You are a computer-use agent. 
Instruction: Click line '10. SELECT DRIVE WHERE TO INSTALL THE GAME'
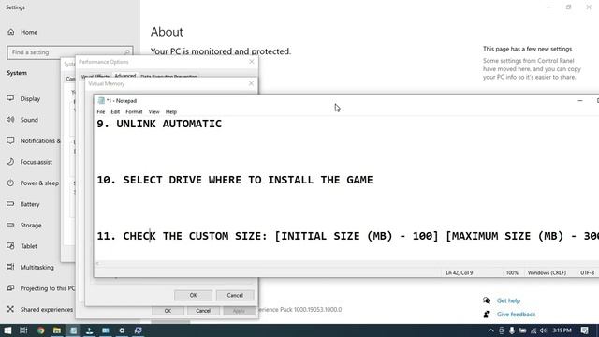click(x=235, y=180)
